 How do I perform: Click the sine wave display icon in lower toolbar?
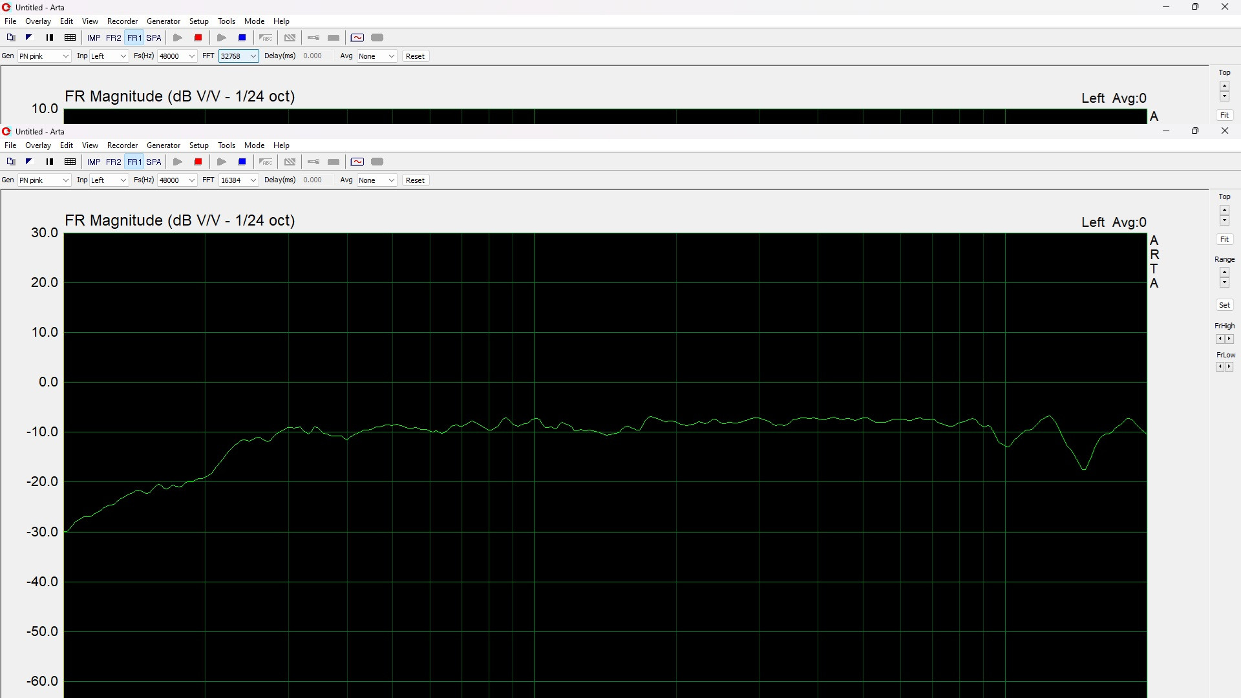point(357,162)
